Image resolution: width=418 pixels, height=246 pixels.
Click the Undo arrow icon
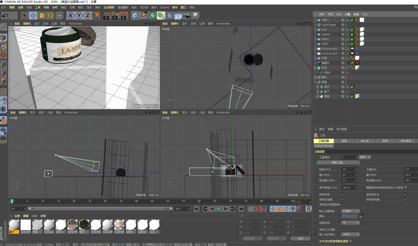(5, 16)
